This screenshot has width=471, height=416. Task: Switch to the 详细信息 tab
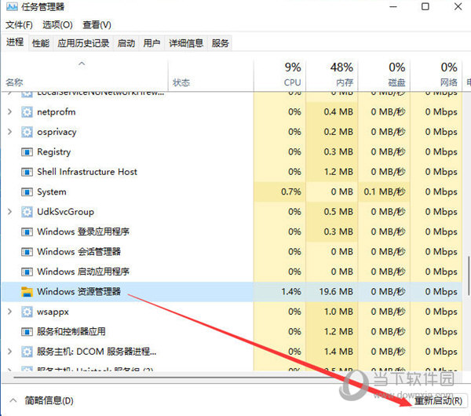coord(186,43)
